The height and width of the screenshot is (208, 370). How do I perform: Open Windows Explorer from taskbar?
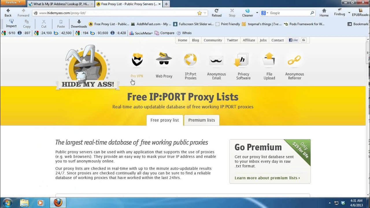pos(25,203)
